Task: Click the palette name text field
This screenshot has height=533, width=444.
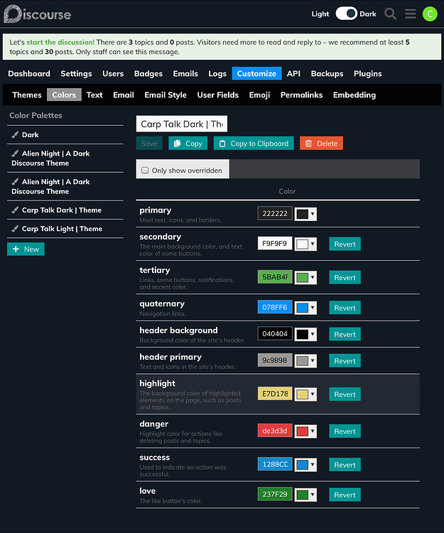Action: (181, 124)
